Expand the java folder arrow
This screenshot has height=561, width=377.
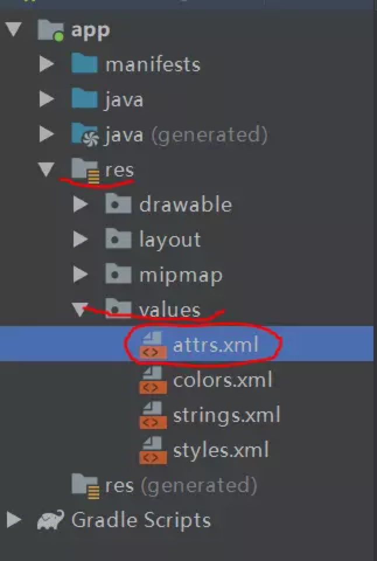(x=47, y=99)
